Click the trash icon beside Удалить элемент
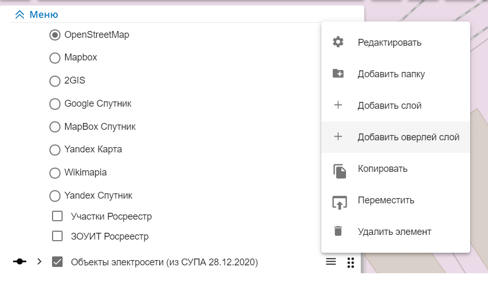 coord(338,232)
